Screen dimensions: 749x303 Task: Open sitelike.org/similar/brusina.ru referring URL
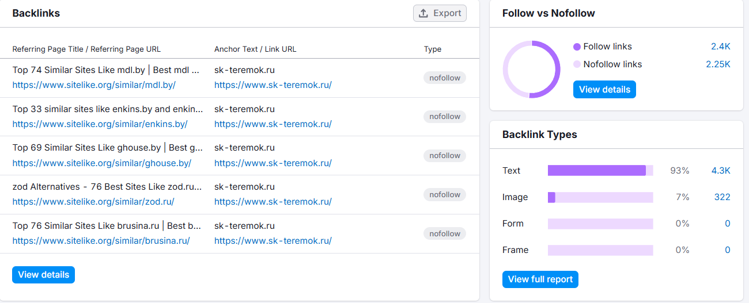[101, 241]
